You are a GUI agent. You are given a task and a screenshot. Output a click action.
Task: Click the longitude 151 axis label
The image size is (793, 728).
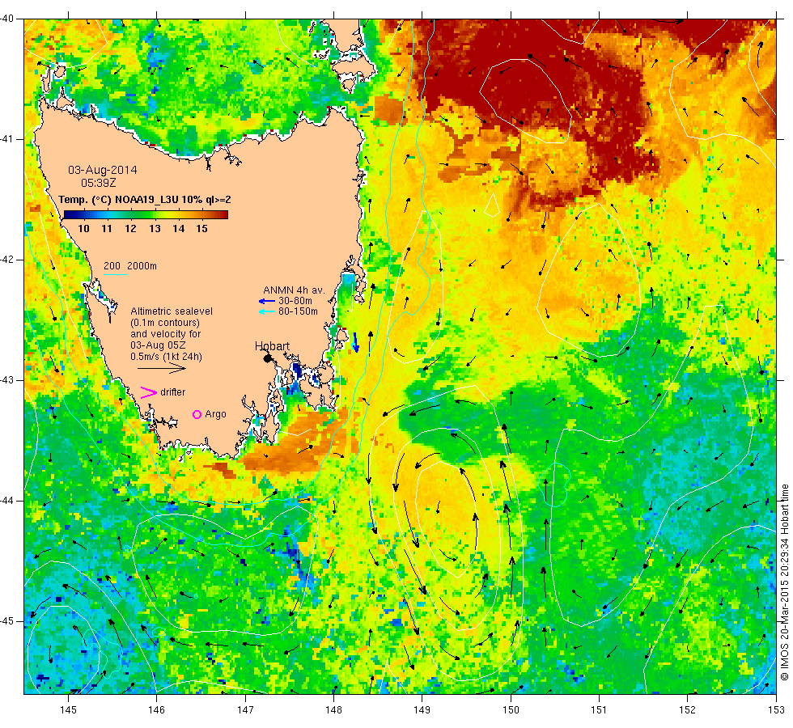tap(599, 710)
